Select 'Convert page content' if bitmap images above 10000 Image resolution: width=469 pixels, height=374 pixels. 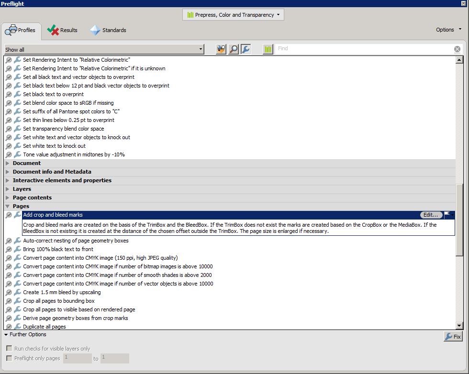click(x=118, y=266)
